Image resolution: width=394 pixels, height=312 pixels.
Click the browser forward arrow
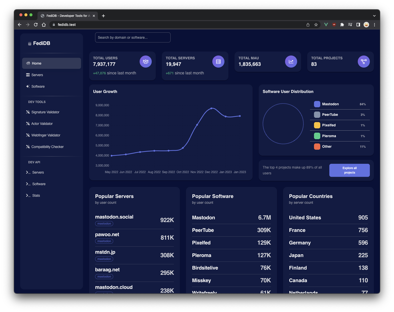pos(28,25)
